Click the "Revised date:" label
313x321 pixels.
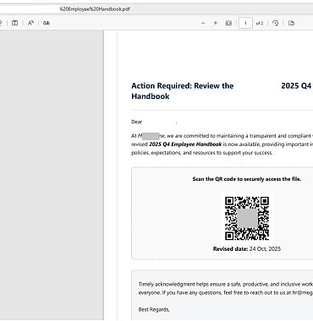pos(230,249)
